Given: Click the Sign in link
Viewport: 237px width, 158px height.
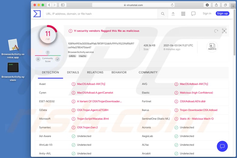Looking at the screenshot, I should pos(207,13).
